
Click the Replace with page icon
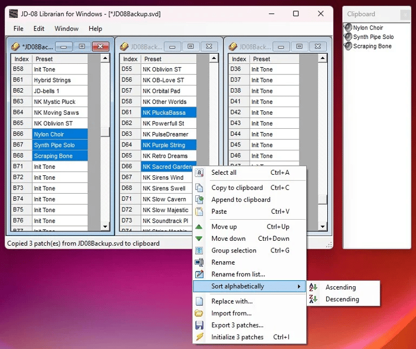coord(199,301)
